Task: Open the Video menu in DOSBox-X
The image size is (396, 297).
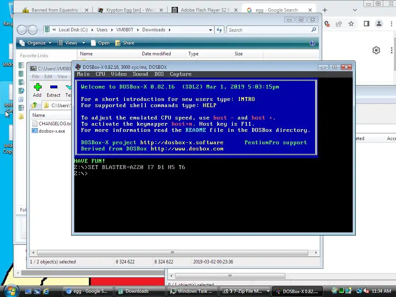Action: 119,74
